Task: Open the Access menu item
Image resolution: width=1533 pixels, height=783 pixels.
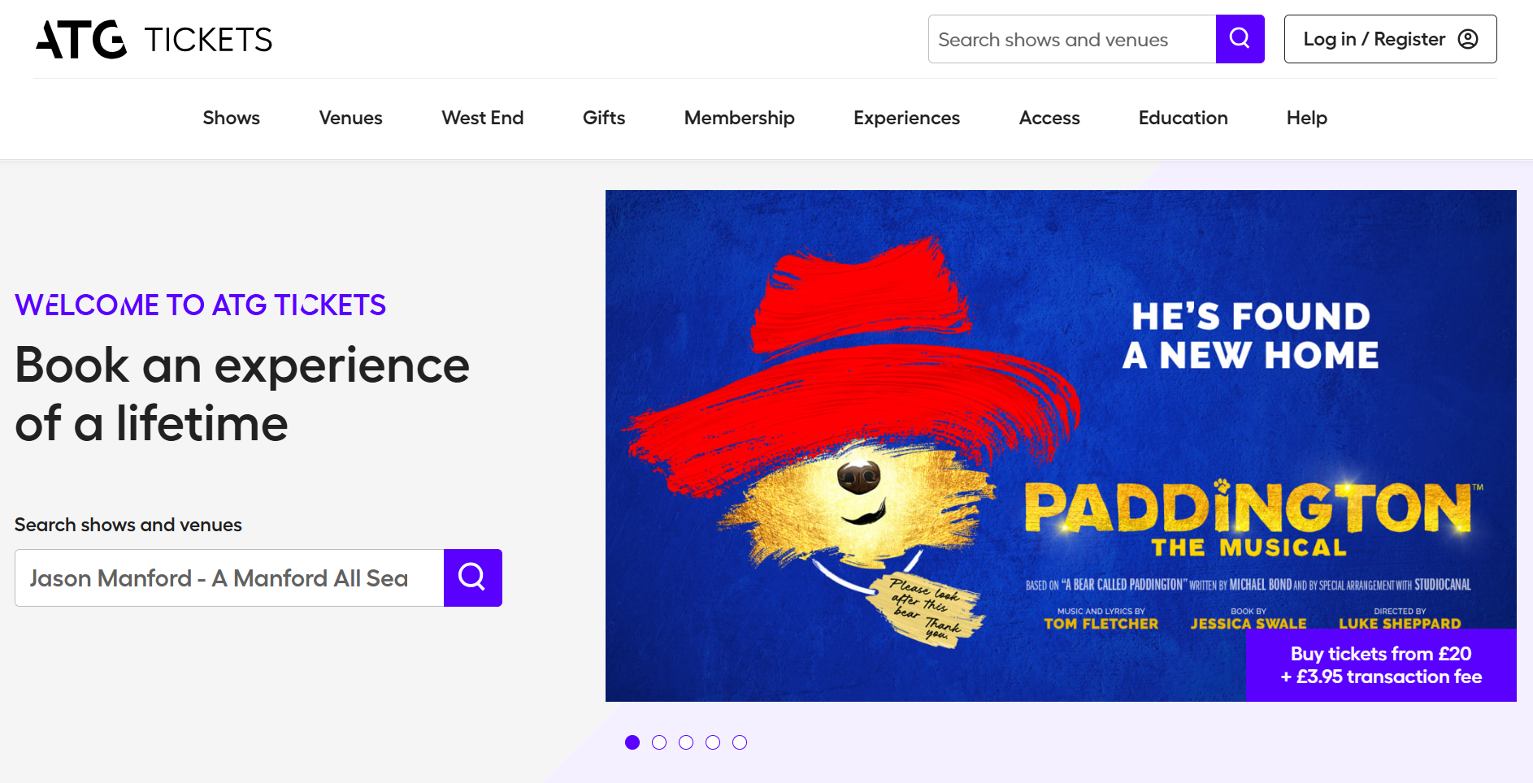Action: [1049, 118]
